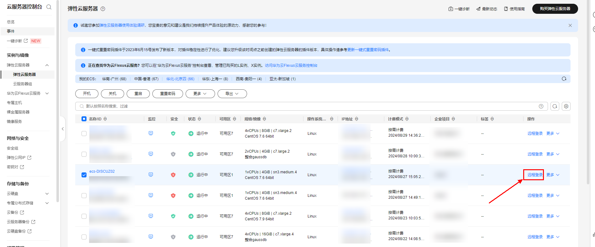Check the box for the 2024/08/22 row
The image size is (595, 247).
(x=84, y=237)
